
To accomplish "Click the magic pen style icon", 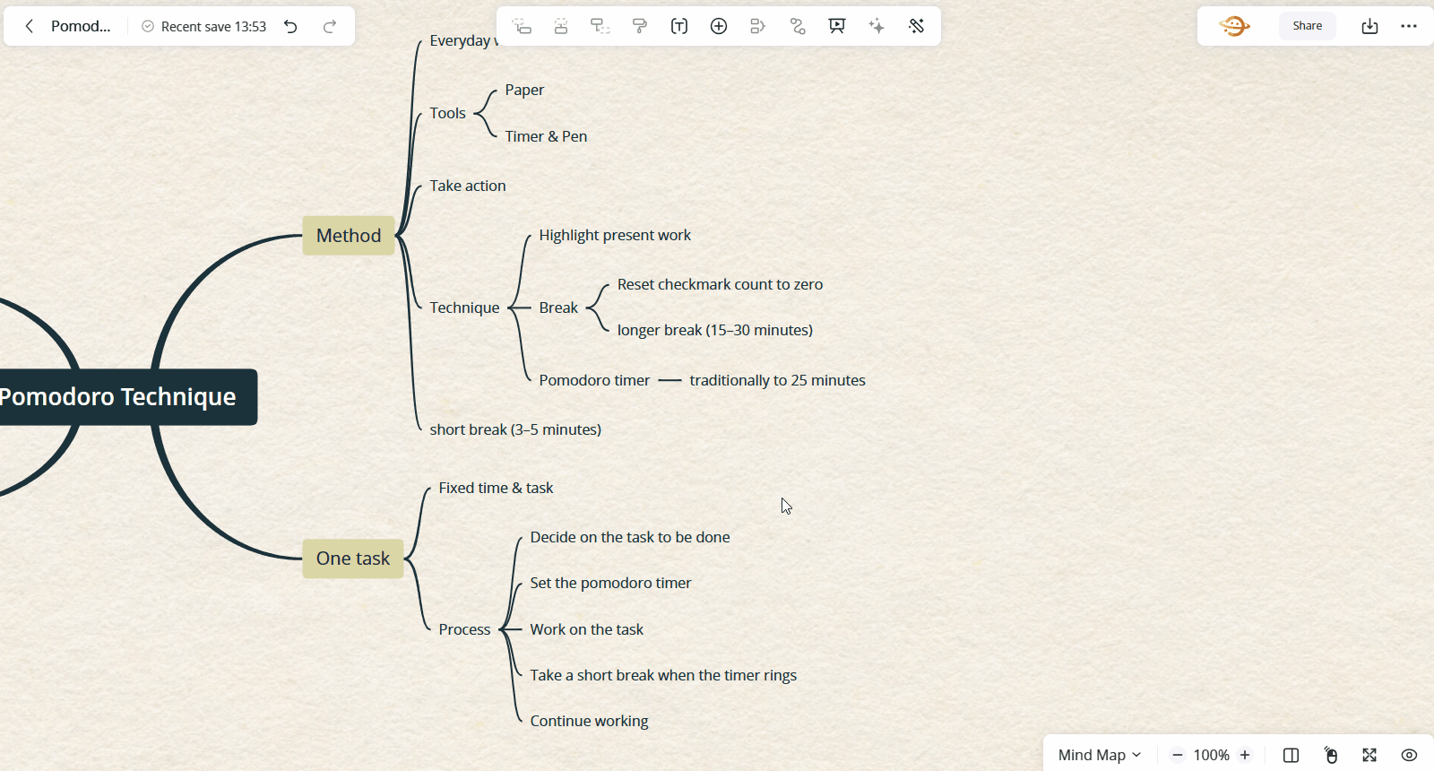I will 916,26.
